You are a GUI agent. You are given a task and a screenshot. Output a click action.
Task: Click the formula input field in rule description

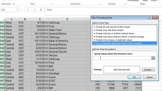[x=122, y=58]
